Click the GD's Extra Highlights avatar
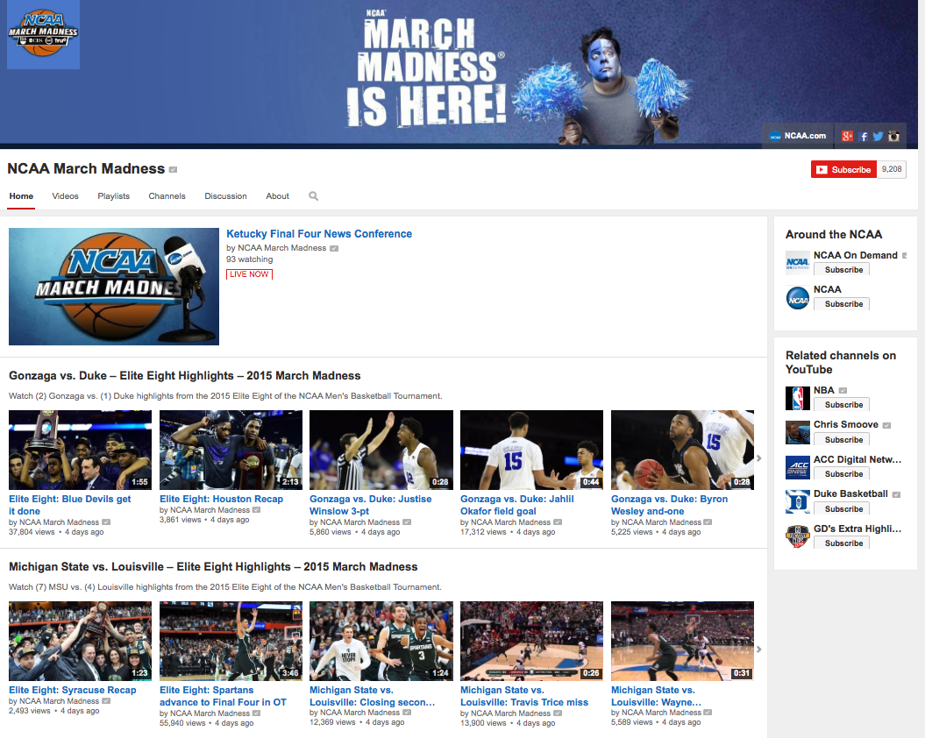The height and width of the screenshot is (738, 925). [x=798, y=536]
